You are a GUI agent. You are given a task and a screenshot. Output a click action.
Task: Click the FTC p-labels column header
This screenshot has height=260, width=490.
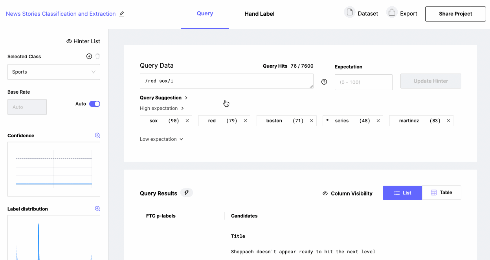pos(161,216)
